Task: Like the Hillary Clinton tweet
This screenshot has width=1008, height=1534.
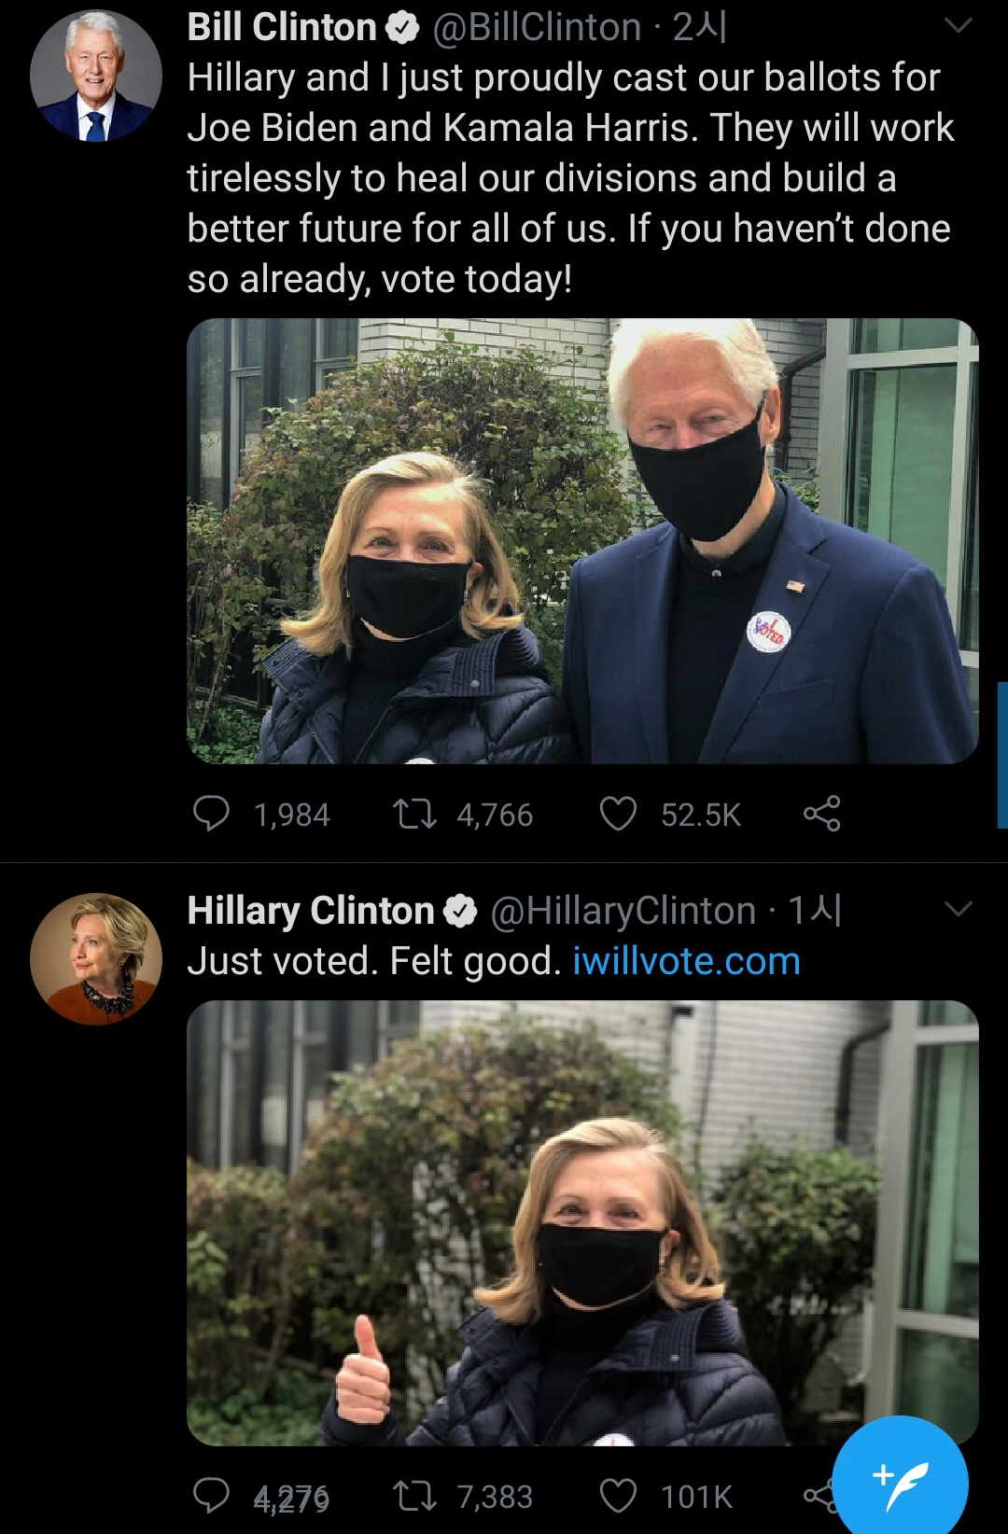Action: coord(618,1496)
